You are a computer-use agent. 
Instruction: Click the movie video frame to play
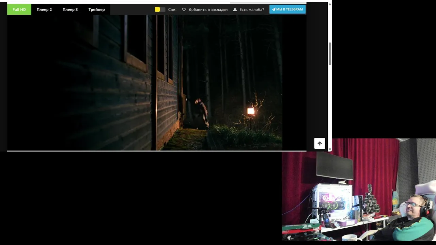tap(157, 82)
